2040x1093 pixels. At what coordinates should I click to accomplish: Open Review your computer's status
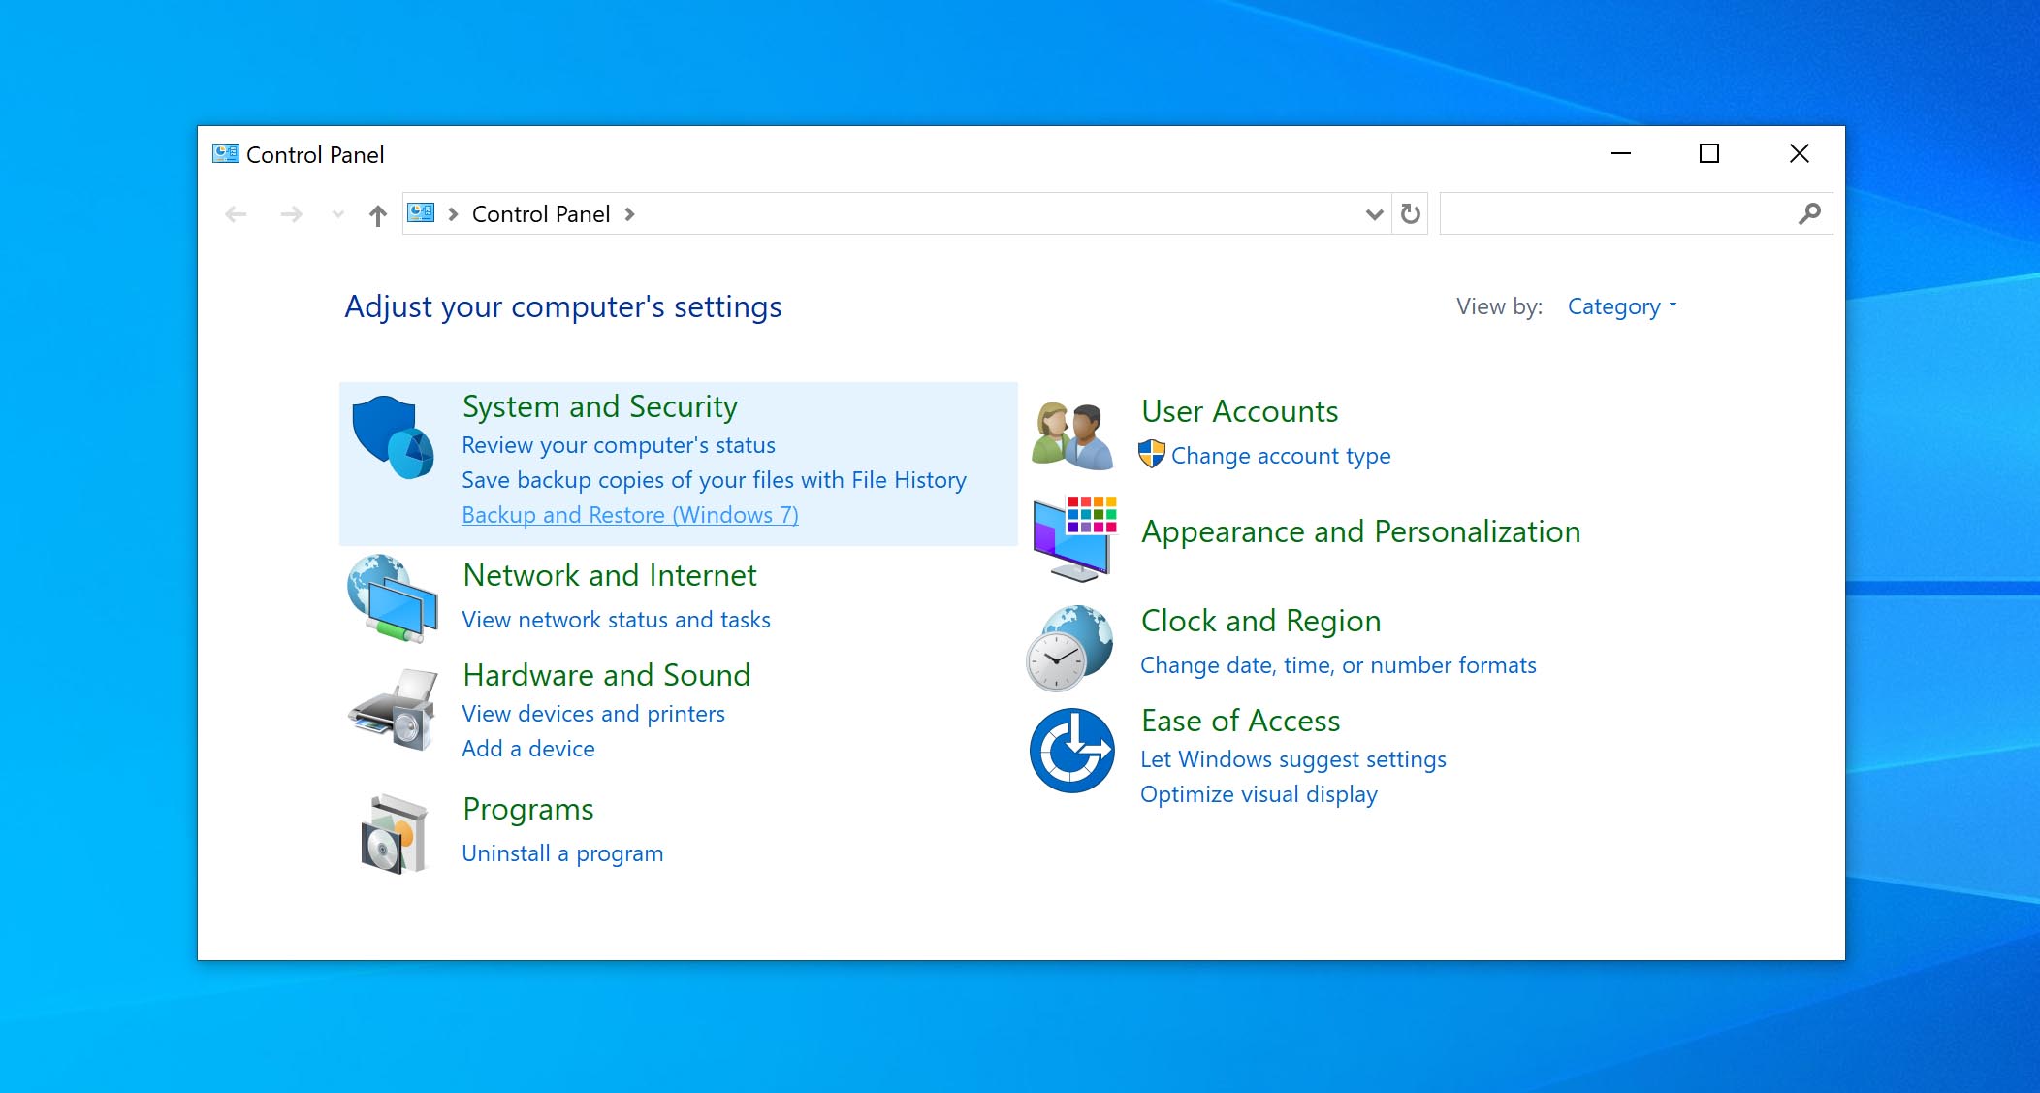tap(619, 445)
